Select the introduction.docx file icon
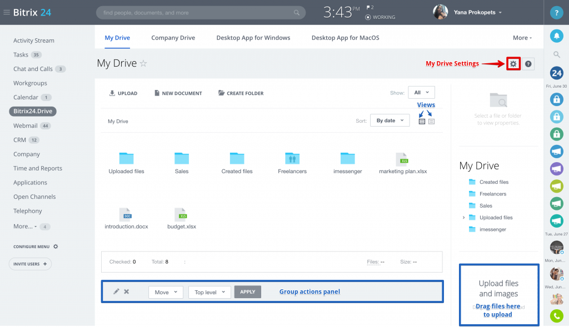The height and width of the screenshot is (327, 569). (x=126, y=214)
